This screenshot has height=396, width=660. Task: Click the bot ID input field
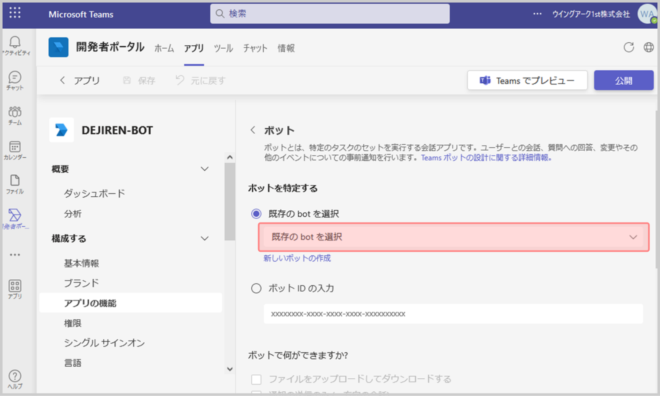(453, 314)
